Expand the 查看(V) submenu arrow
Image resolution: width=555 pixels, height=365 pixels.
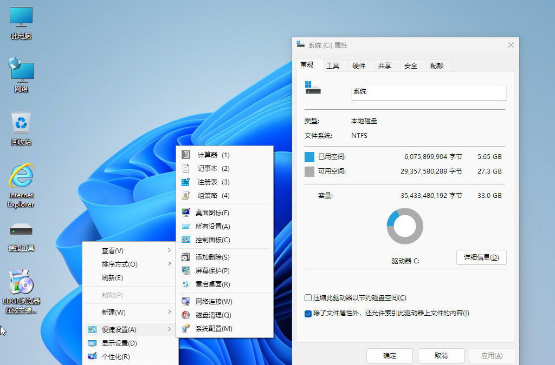pos(169,250)
